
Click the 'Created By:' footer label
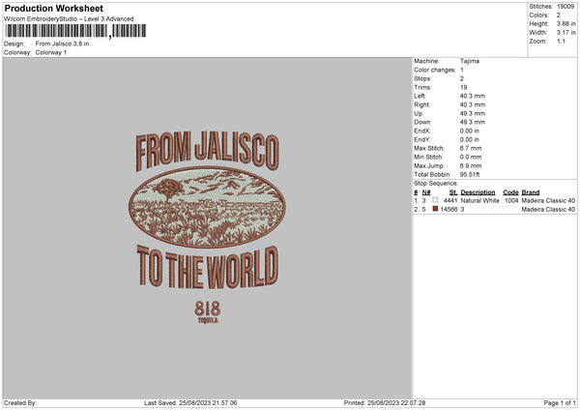coord(20,403)
